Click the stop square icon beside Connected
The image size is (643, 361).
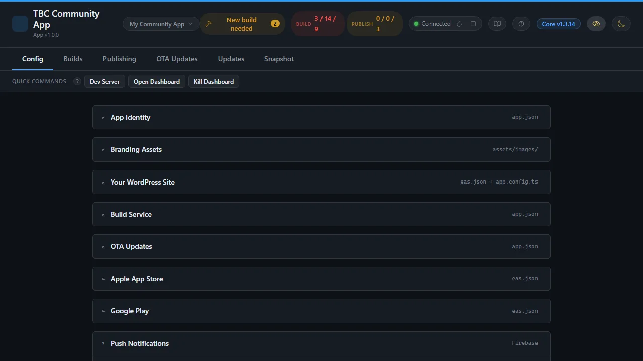(473, 24)
